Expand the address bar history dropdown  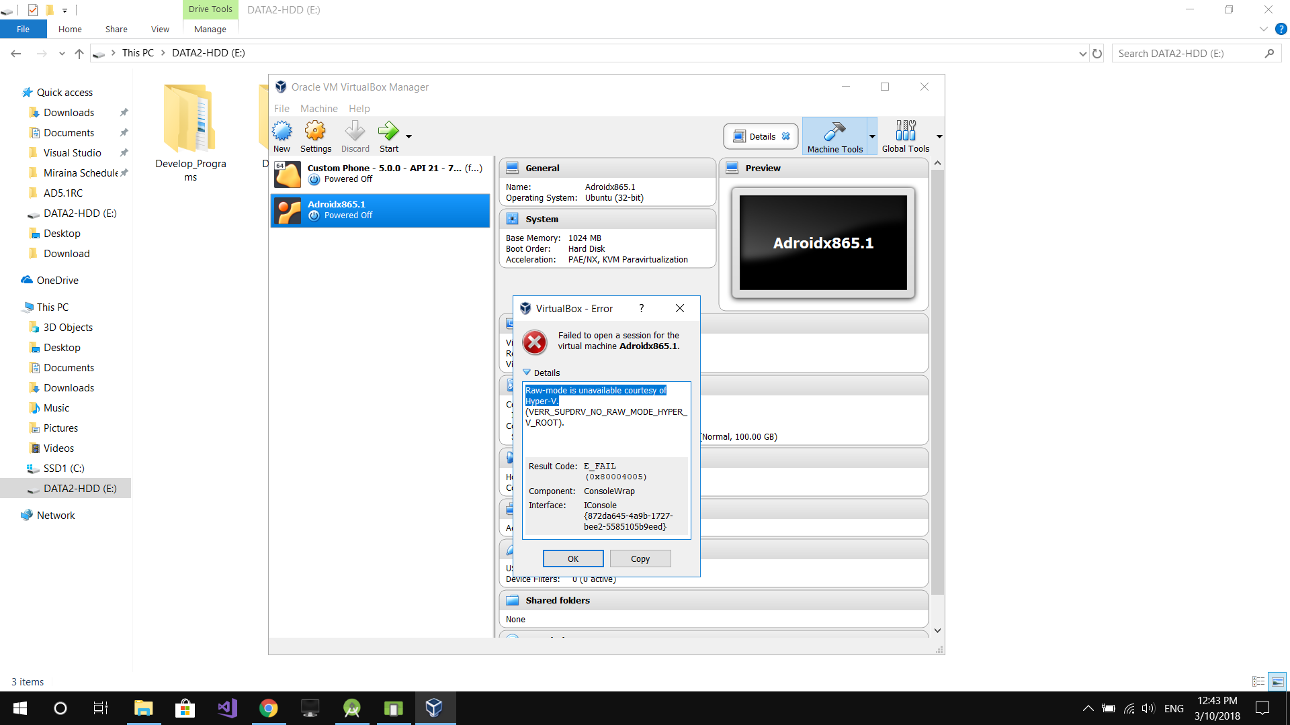point(1082,53)
